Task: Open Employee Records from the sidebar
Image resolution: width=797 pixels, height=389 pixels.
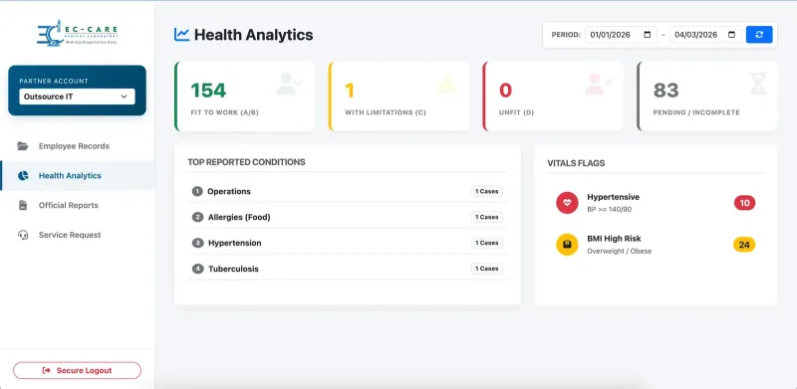Action: (x=74, y=146)
